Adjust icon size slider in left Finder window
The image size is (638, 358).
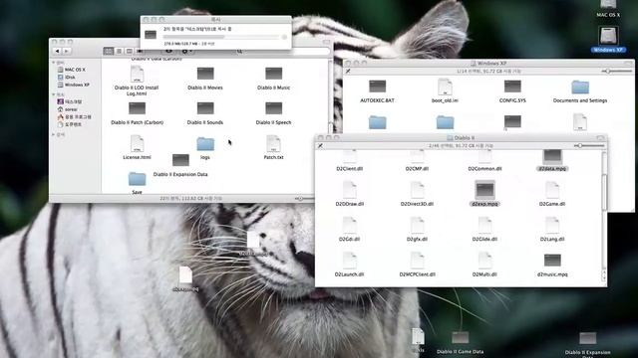[304, 199]
